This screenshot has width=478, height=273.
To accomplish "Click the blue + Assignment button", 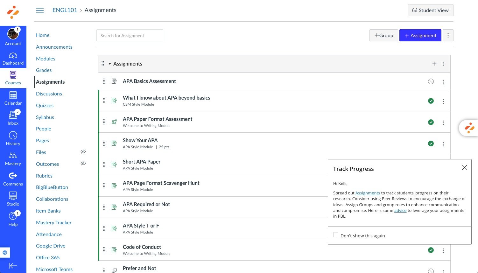I will (420, 35).
